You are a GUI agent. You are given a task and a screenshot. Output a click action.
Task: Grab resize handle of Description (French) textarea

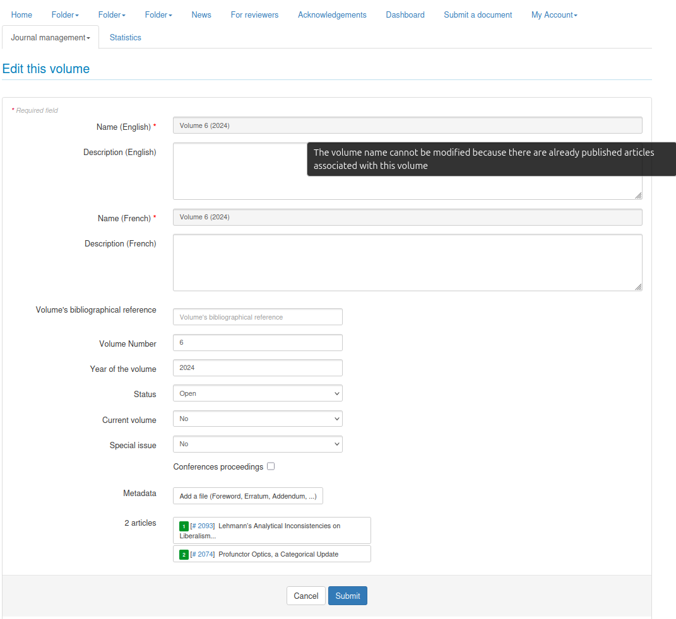point(638,287)
